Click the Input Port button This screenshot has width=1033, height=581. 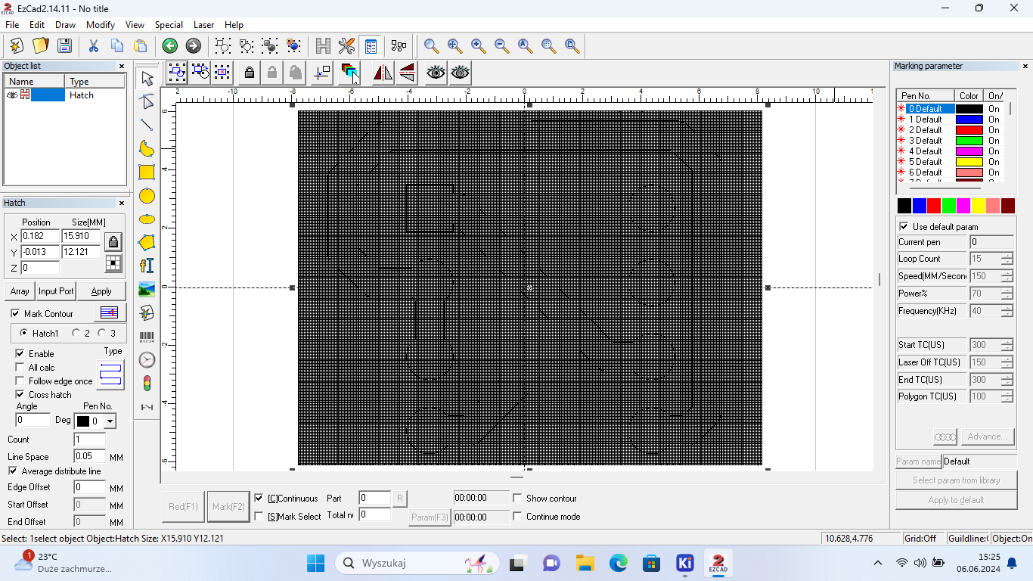(x=56, y=291)
